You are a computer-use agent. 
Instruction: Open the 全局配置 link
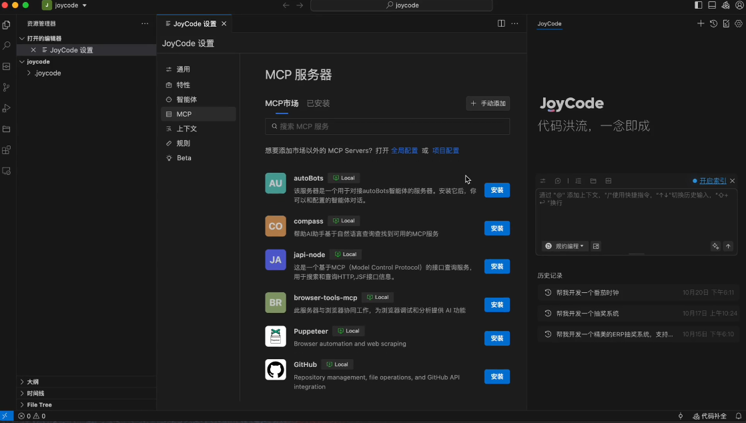pos(404,150)
